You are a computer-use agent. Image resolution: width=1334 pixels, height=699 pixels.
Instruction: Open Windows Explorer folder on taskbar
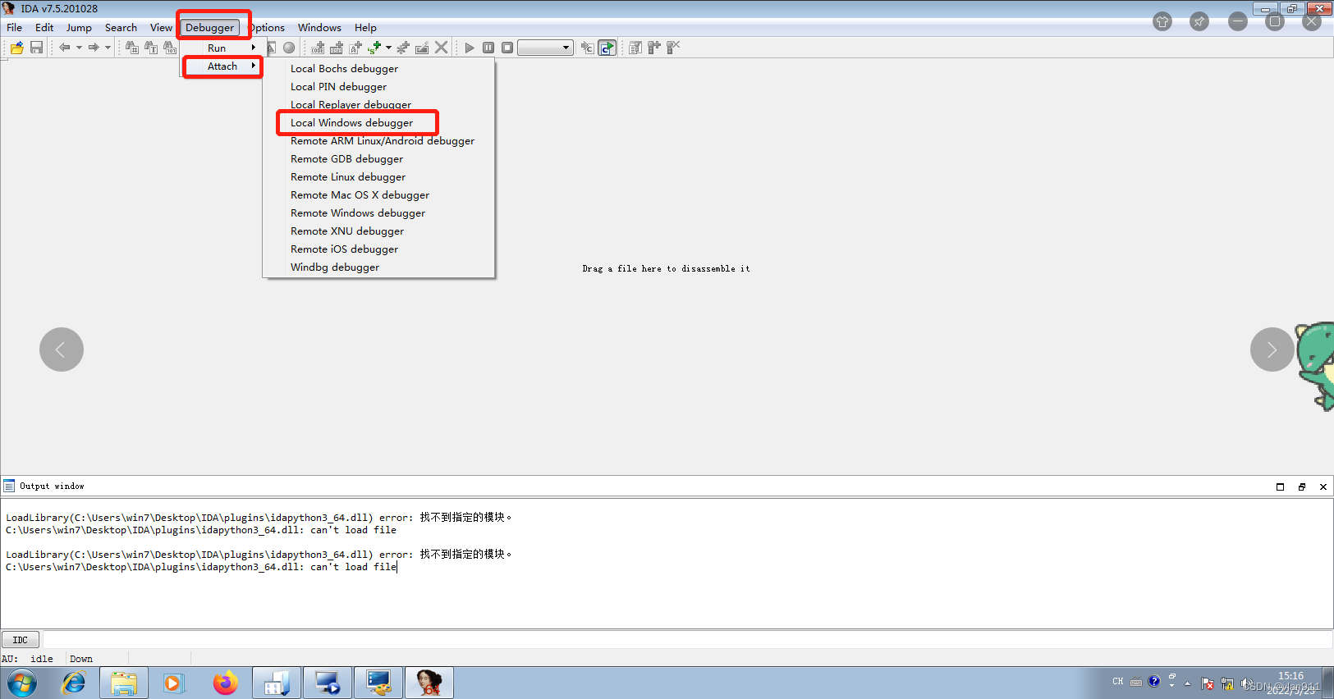tap(124, 683)
